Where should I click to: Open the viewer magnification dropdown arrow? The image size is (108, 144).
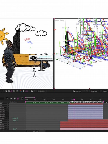[x=2, y=91]
